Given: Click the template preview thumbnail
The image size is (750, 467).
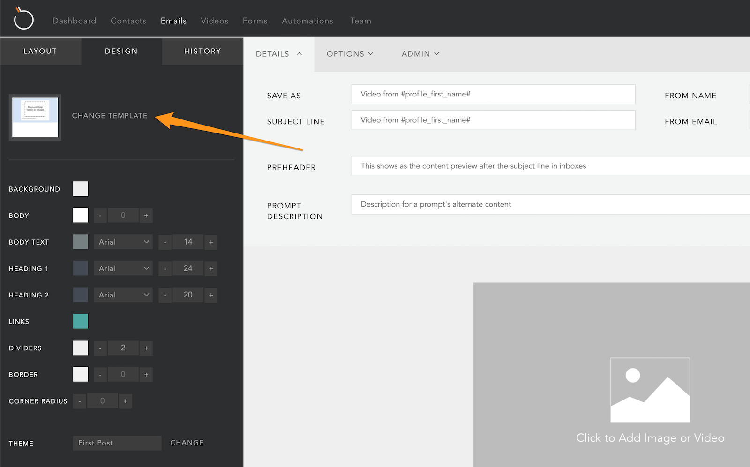Looking at the screenshot, I should coord(35,117).
